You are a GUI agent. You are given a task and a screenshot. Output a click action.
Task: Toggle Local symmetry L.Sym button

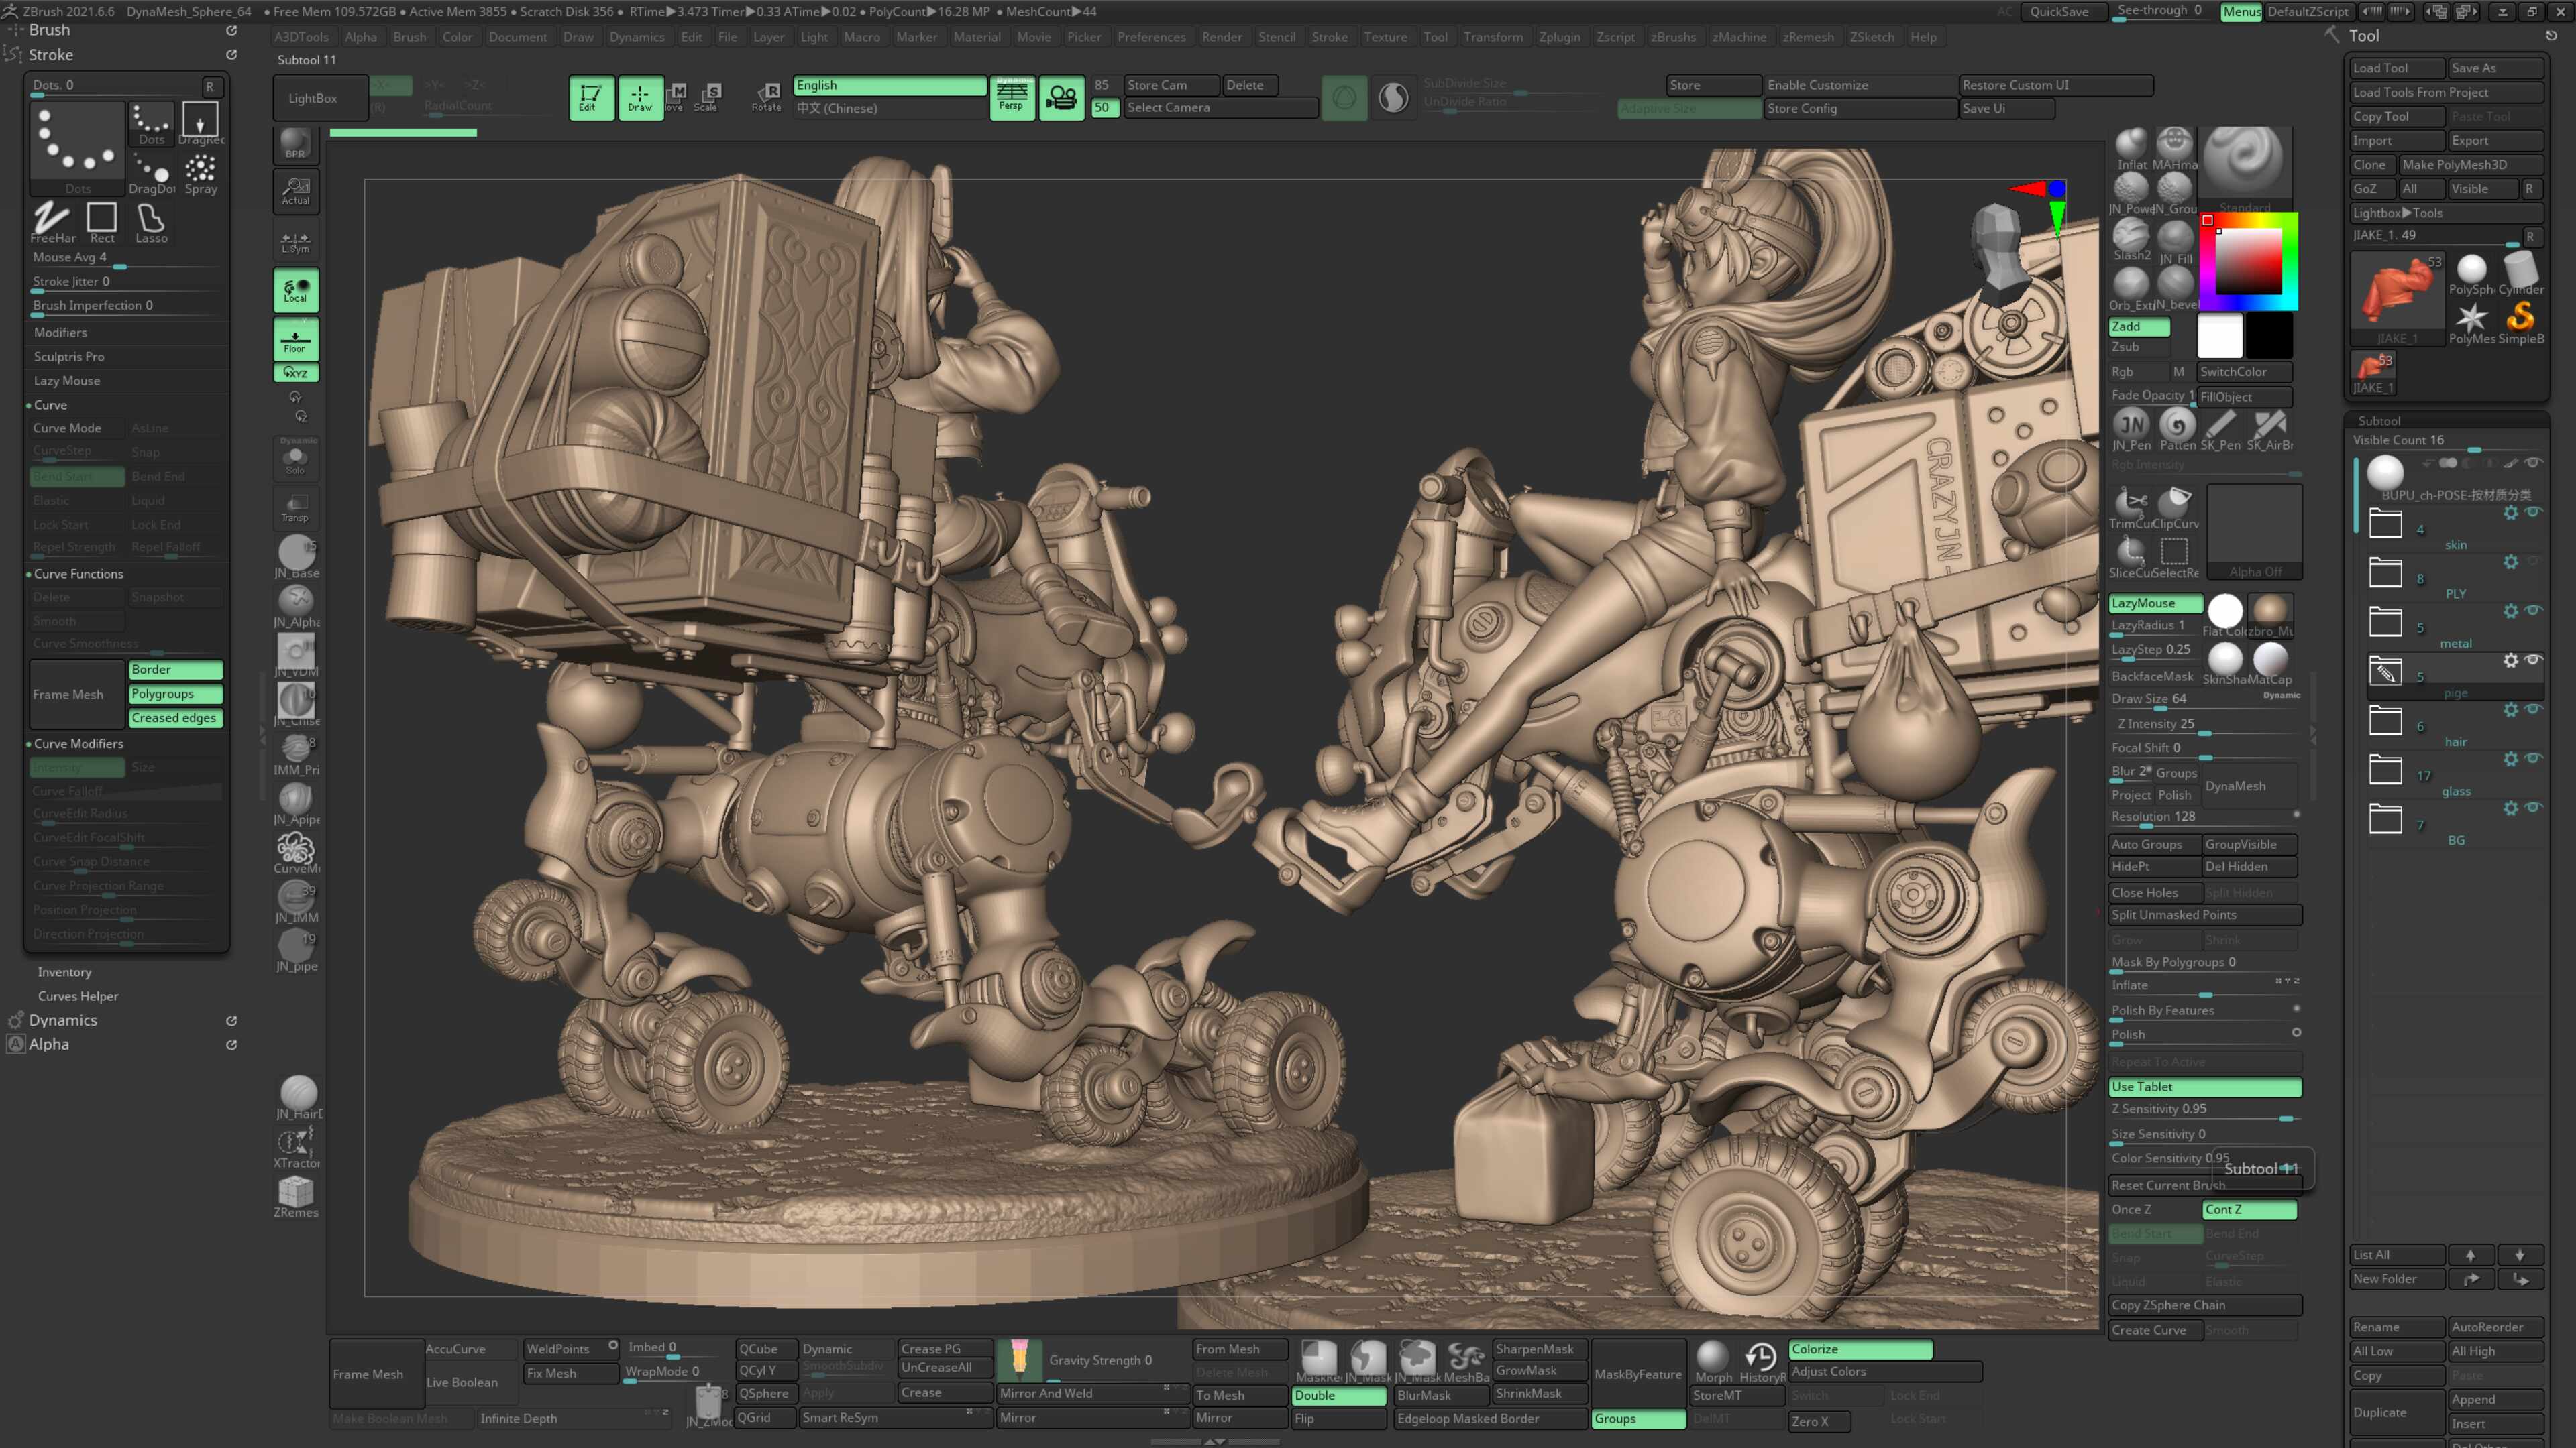[x=296, y=242]
